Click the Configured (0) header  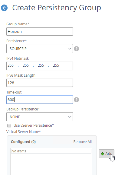point(23,142)
